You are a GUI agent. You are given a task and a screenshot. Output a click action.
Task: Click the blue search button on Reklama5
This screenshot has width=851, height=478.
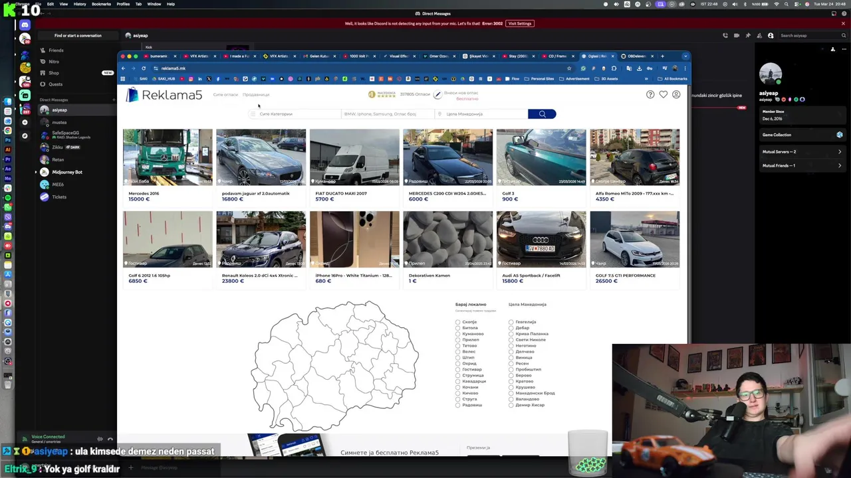pyautogui.click(x=542, y=114)
